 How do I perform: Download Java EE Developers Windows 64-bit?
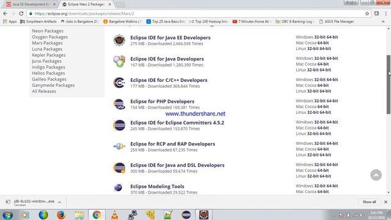[x=332, y=37]
